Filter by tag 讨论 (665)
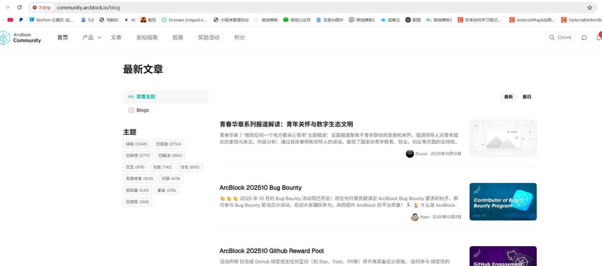602x266 pixels. [190, 167]
